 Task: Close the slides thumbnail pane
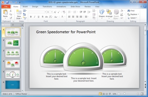pyautogui.click(x=22, y=25)
